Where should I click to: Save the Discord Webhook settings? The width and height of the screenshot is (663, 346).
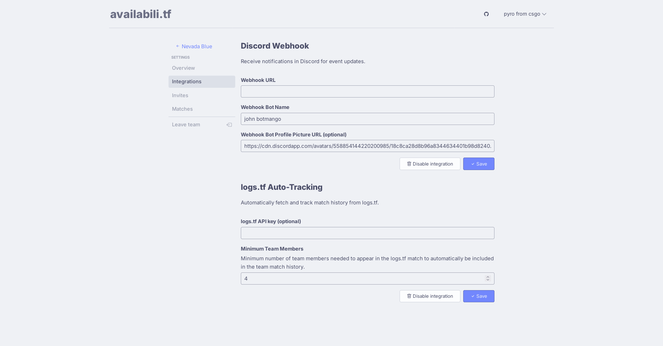tap(478, 164)
